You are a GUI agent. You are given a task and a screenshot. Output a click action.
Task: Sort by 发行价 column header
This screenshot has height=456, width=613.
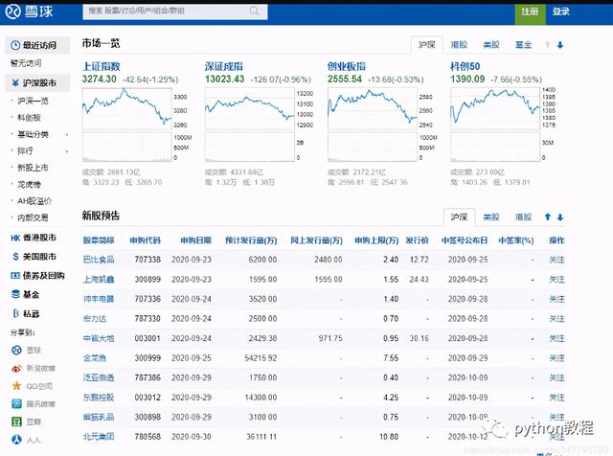click(418, 240)
